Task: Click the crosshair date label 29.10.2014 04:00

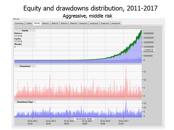Action: coord(84,119)
